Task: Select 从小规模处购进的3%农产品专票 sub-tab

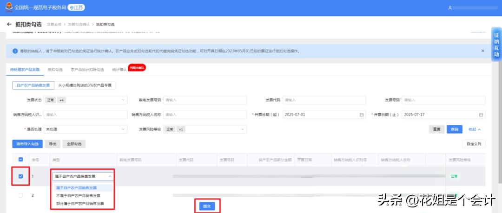Action: (85, 85)
